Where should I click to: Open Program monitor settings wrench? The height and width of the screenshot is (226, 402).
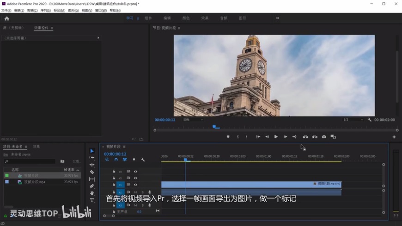(x=370, y=119)
